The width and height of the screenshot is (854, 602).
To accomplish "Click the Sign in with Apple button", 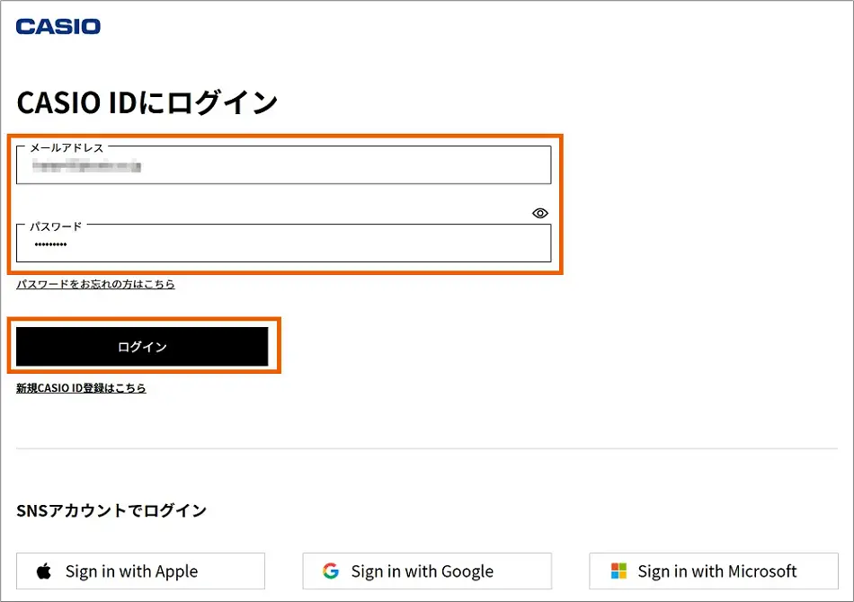I will (x=140, y=571).
